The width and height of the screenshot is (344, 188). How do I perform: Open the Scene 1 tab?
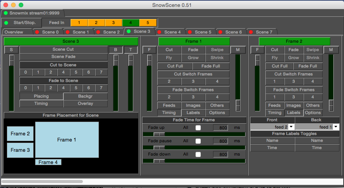tap(78, 32)
